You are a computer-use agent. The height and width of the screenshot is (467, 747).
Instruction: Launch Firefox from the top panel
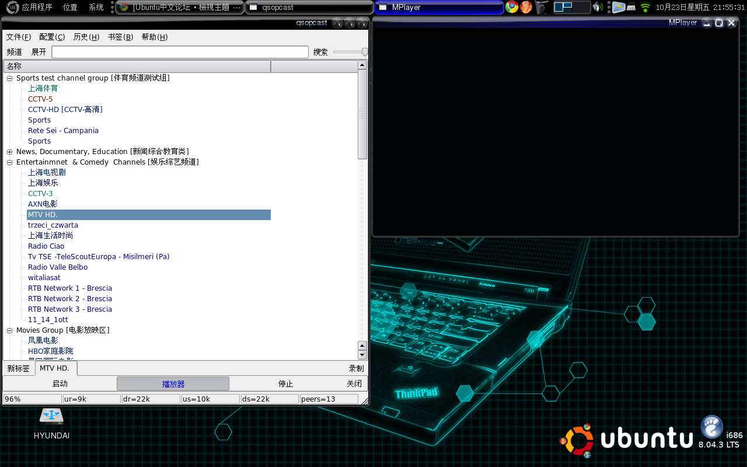point(526,7)
